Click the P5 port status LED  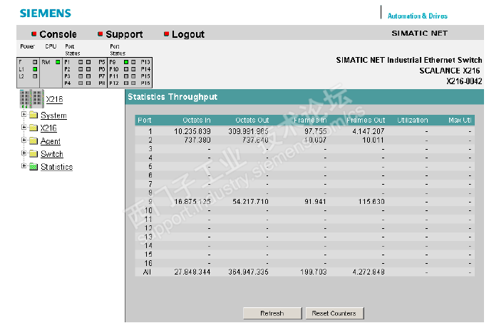[88, 62]
